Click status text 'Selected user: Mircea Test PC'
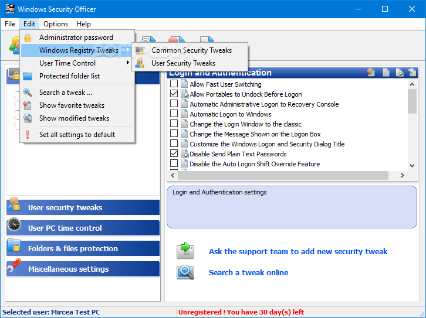 51,312
